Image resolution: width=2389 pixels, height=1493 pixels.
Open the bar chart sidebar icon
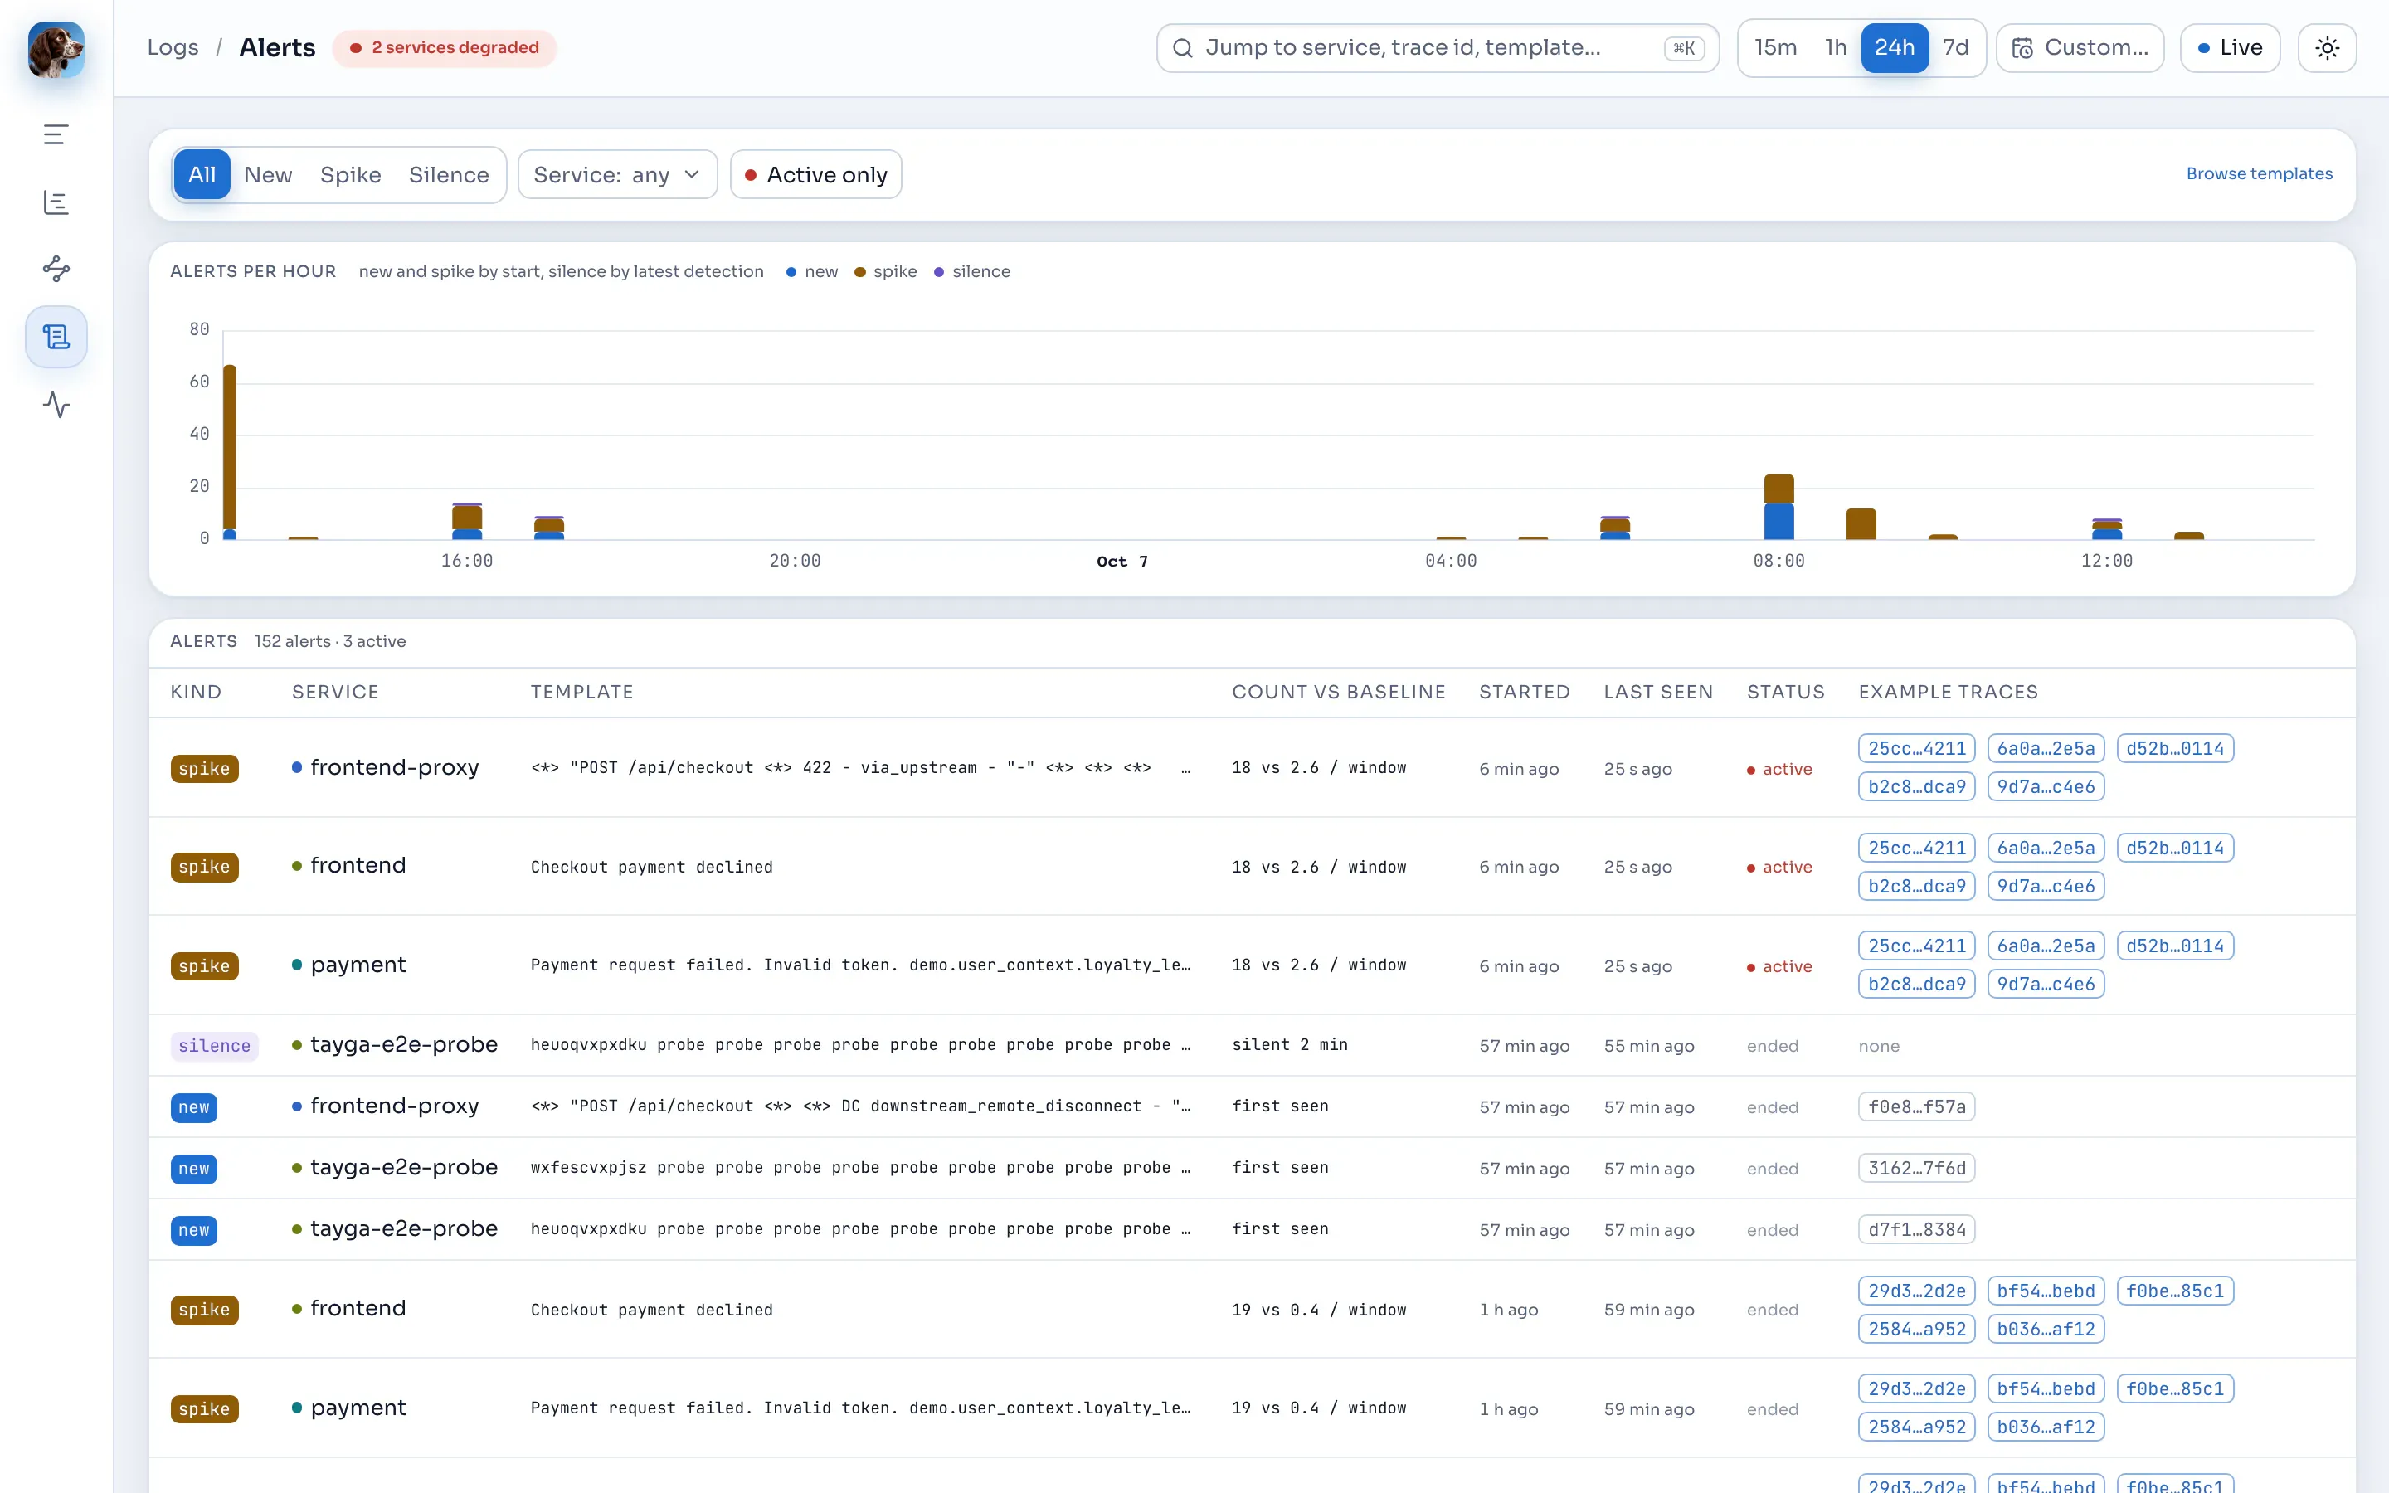[x=56, y=202]
